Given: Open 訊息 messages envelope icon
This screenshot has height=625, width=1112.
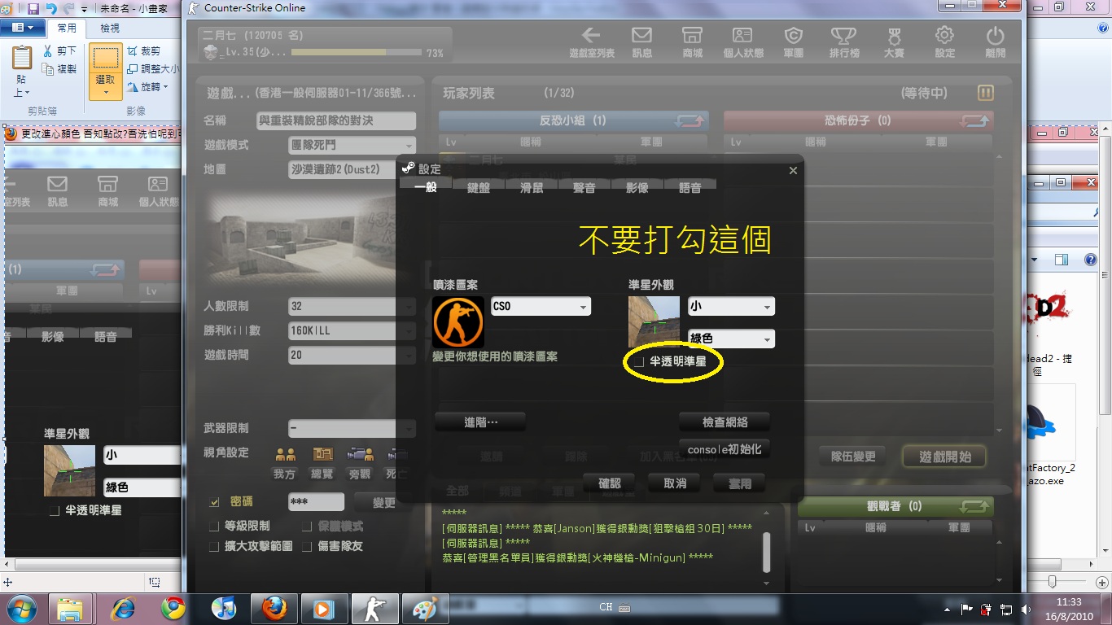Looking at the screenshot, I should [x=641, y=37].
